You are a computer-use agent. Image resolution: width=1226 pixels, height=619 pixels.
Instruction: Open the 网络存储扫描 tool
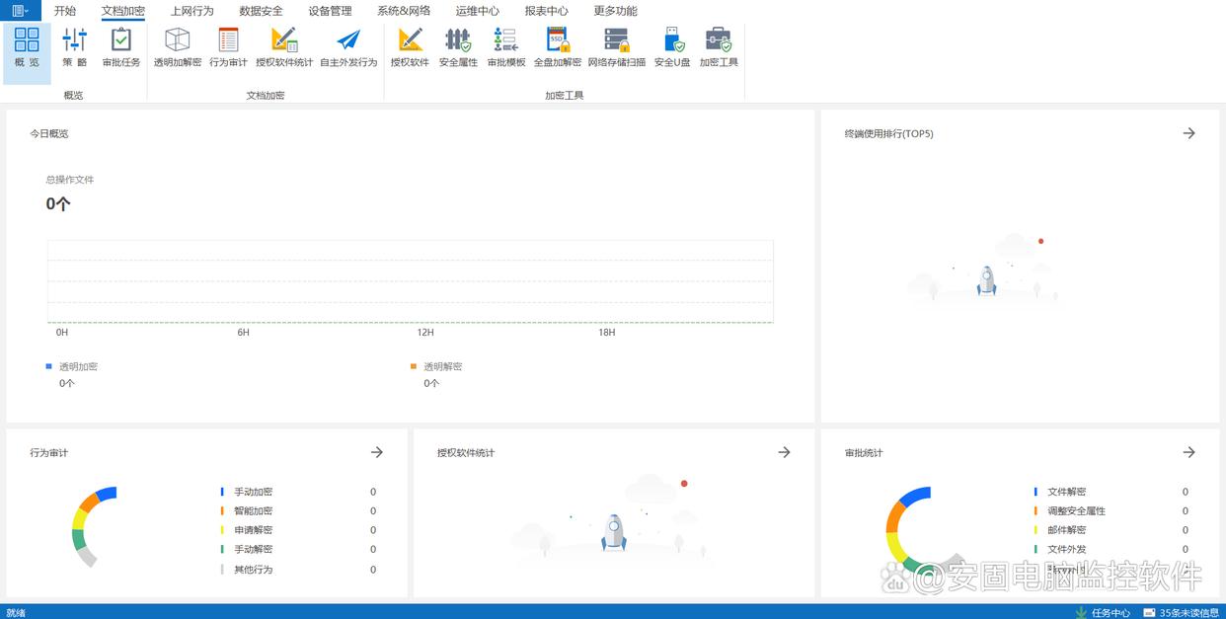[x=617, y=46]
